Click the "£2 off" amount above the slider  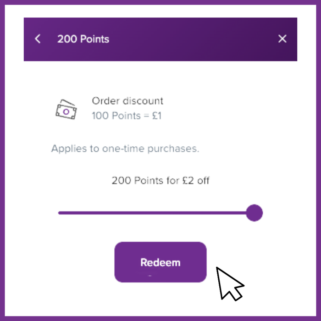tap(197, 180)
